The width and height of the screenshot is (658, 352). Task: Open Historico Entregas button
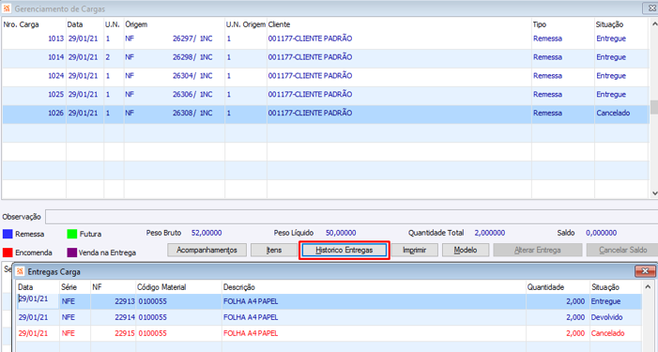point(344,250)
